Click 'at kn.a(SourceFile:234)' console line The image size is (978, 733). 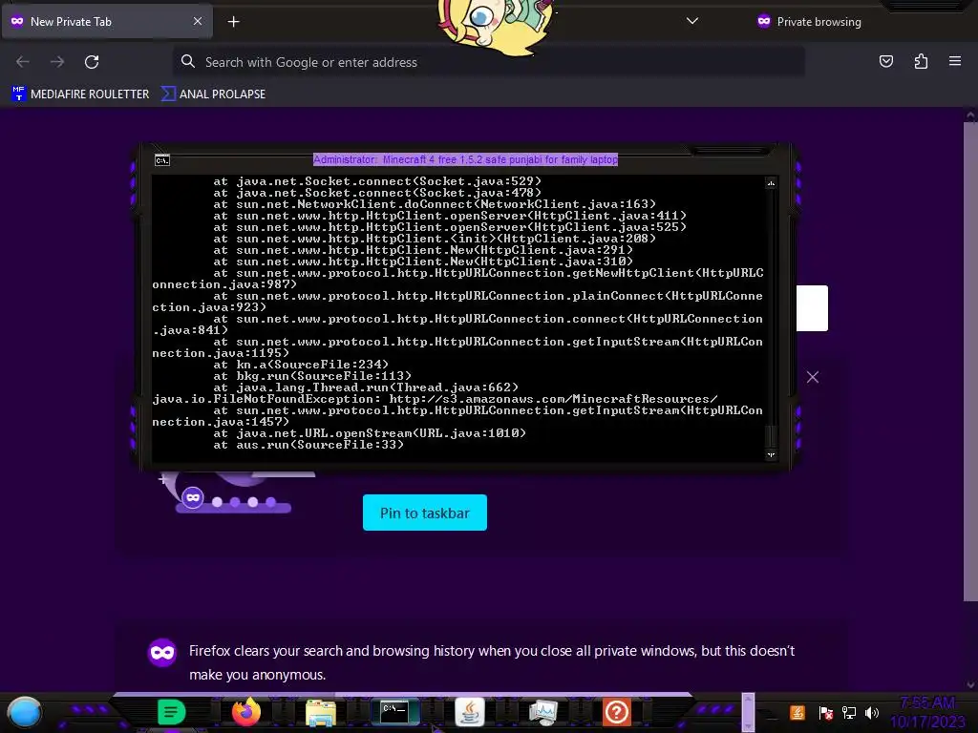point(301,364)
